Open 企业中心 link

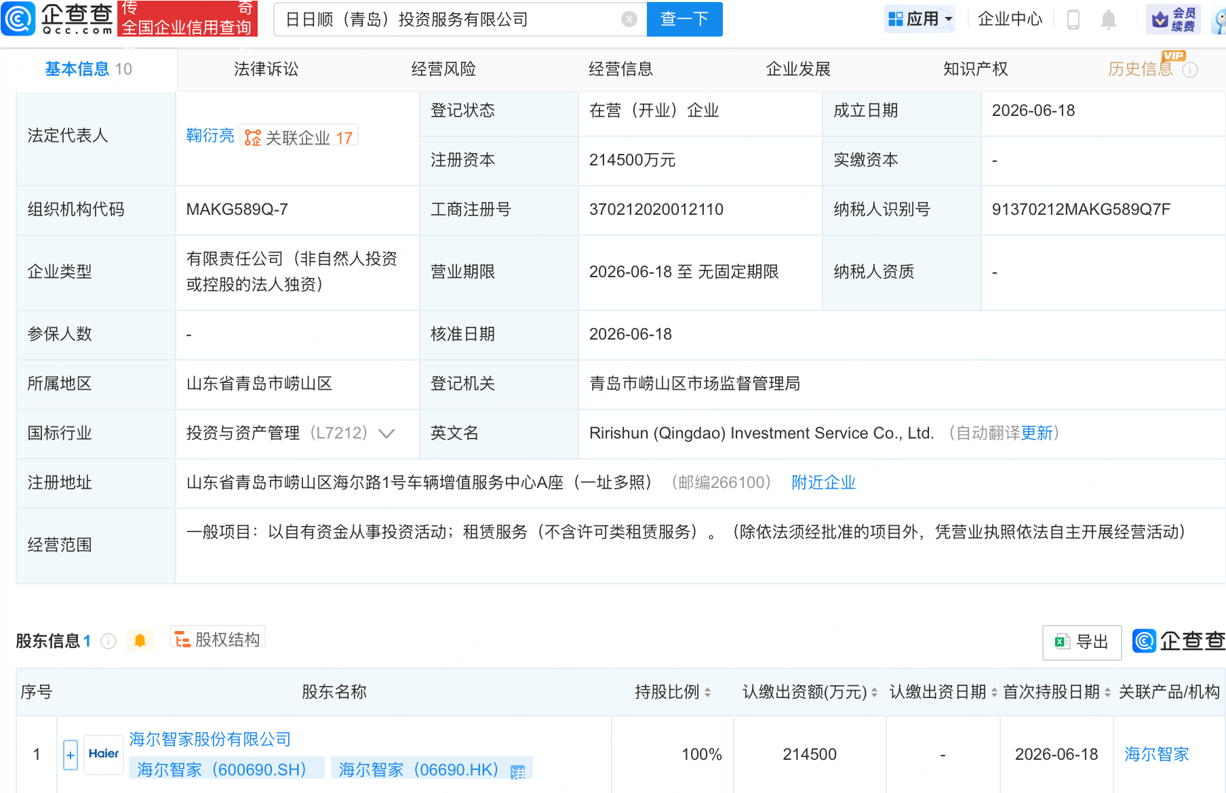click(x=1010, y=19)
